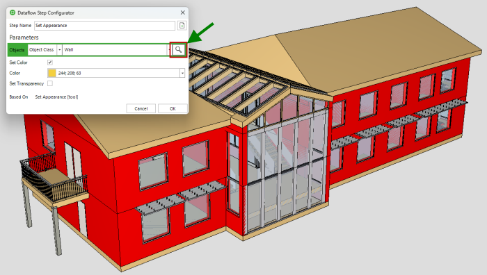Click the color value 244; 208; 63
487x275 pixels.
[70, 73]
